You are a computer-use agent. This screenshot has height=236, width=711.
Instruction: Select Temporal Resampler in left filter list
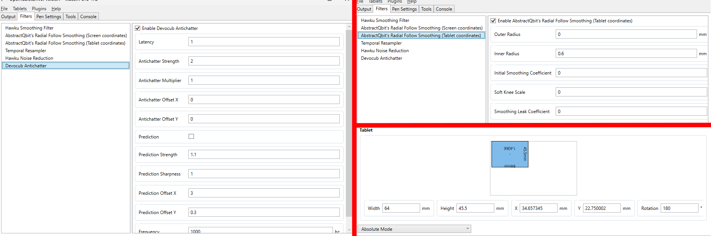[x=26, y=51]
